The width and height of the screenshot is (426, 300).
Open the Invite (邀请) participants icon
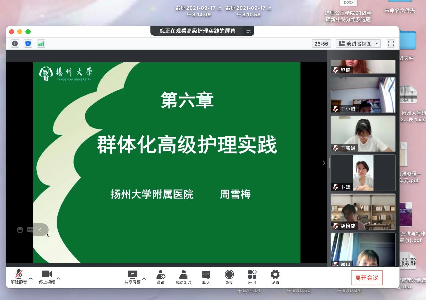click(x=161, y=277)
